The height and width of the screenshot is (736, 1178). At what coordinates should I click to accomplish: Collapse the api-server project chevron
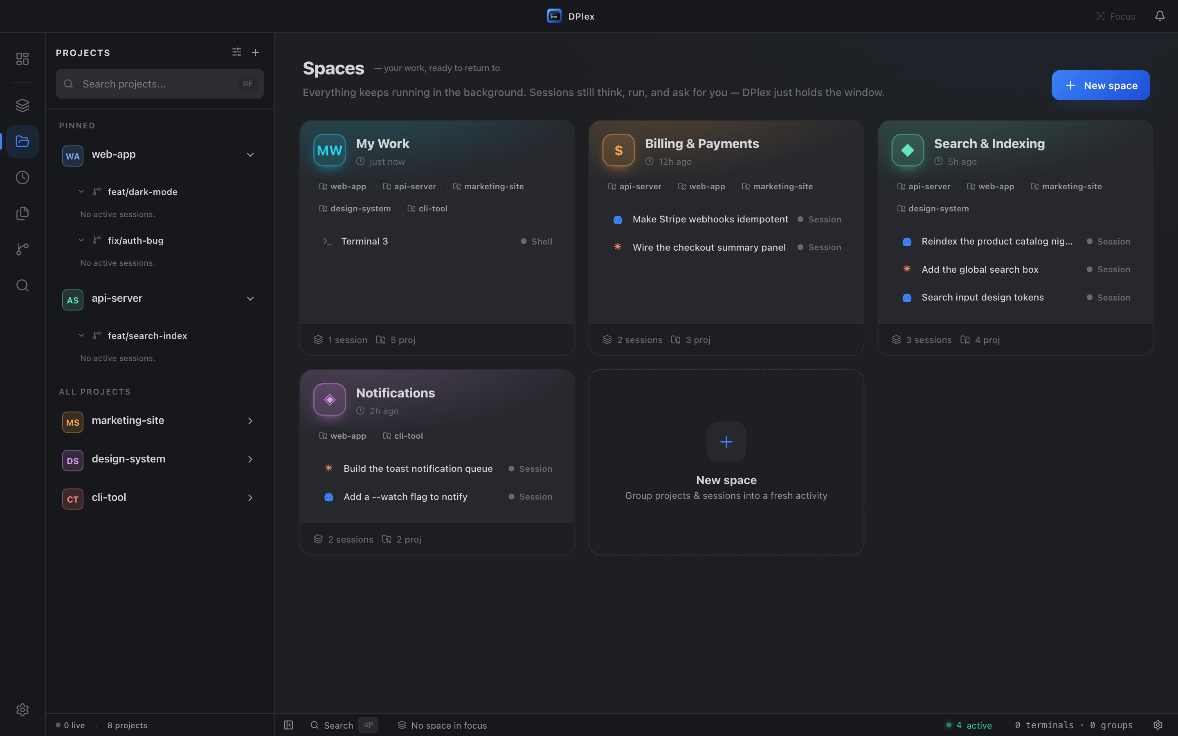250,299
